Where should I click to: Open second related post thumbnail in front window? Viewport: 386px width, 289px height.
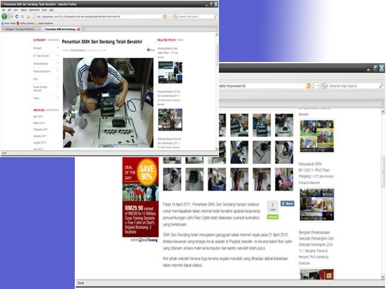coord(170,120)
